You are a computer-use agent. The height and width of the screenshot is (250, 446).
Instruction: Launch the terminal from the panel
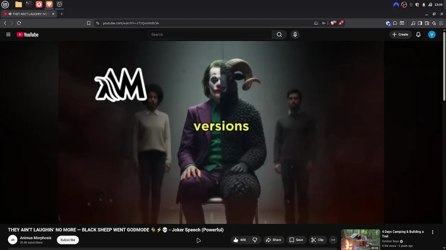pyautogui.click(x=29, y=5)
